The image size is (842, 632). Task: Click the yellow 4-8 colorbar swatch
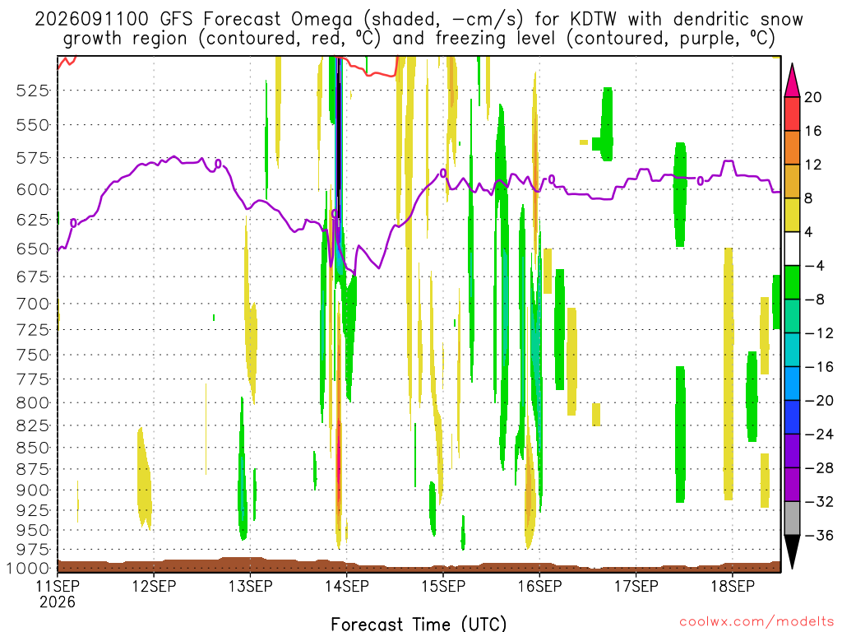tap(792, 215)
